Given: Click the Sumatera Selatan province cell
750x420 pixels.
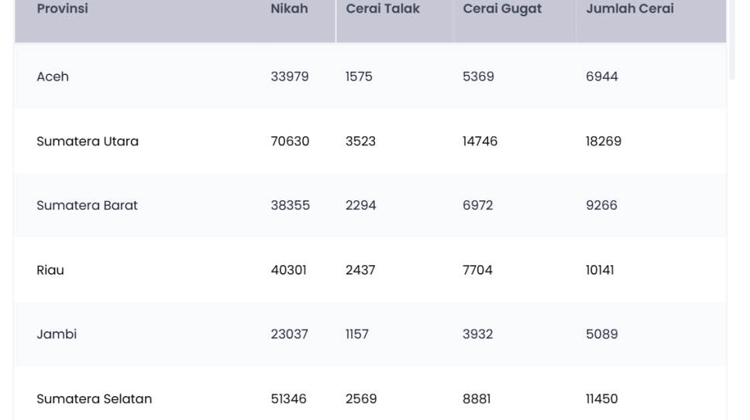Looking at the screenshot, I should [x=94, y=399].
